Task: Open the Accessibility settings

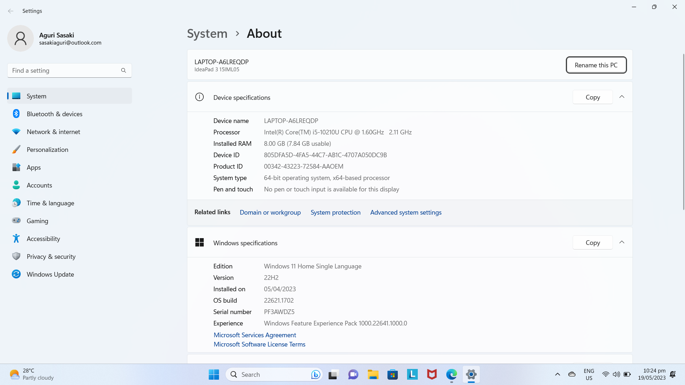Action: point(43,238)
